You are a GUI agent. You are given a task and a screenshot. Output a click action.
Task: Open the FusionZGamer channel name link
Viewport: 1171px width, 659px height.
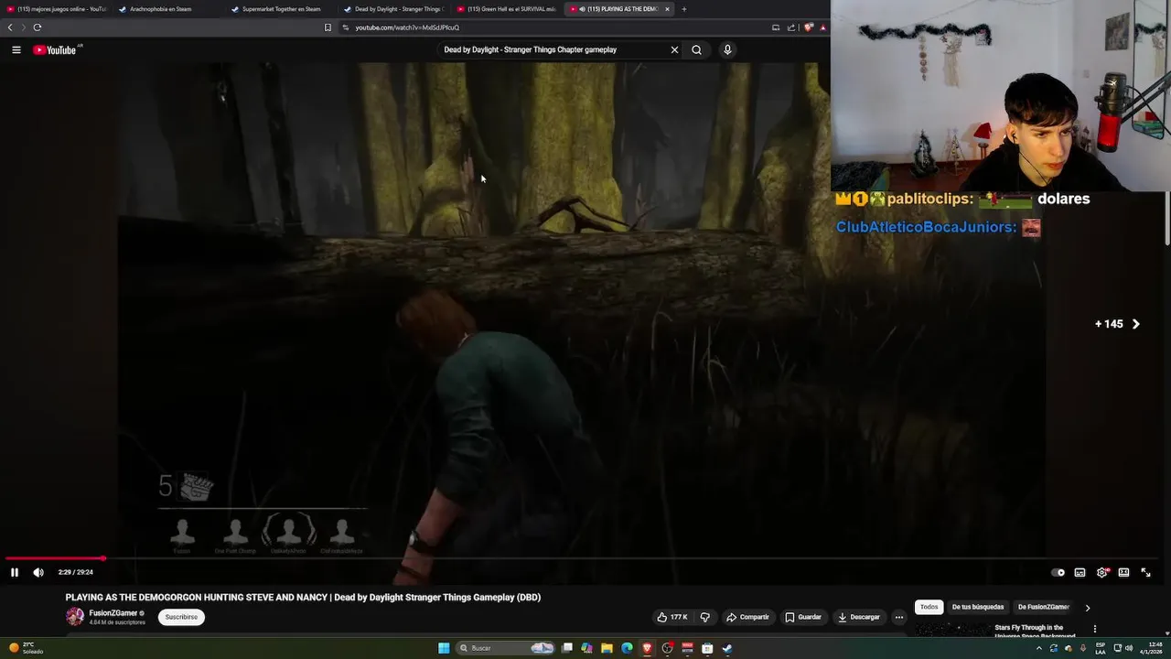coord(113,613)
